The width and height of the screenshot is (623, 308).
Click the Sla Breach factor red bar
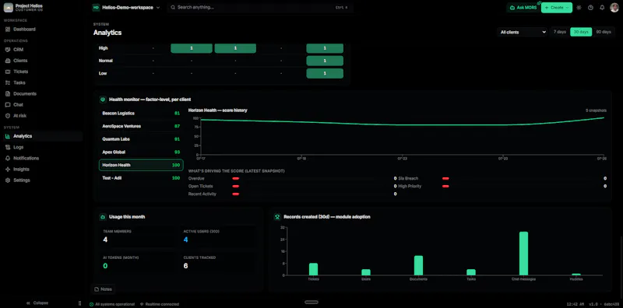(x=445, y=179)
